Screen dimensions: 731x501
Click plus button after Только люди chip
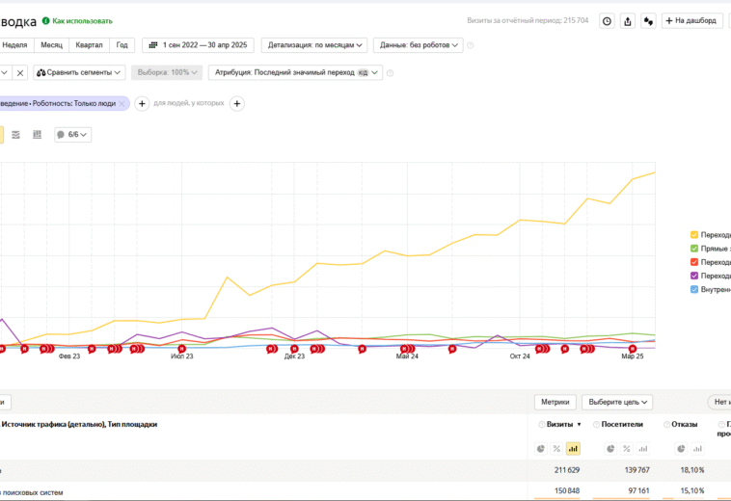[142, 103]
